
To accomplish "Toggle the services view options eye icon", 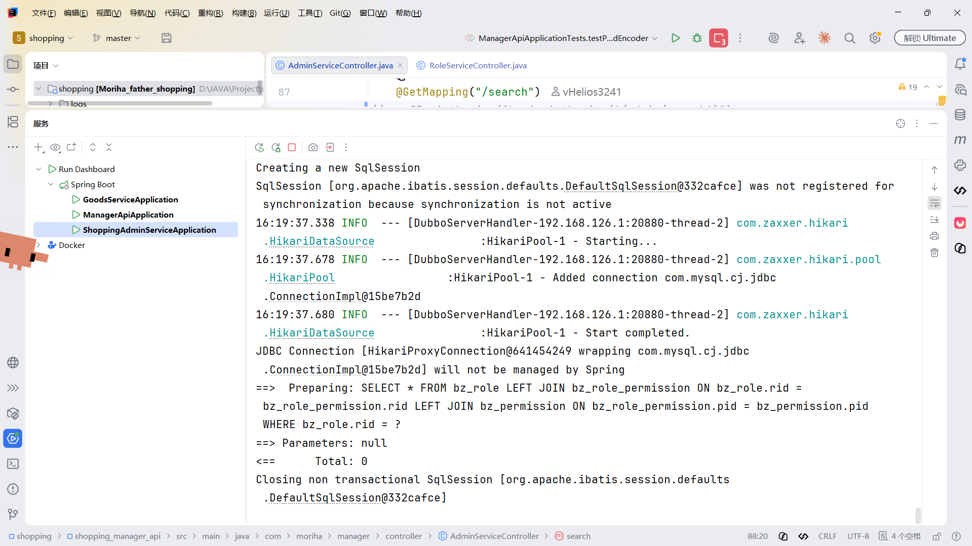I will tap(55, 147).
